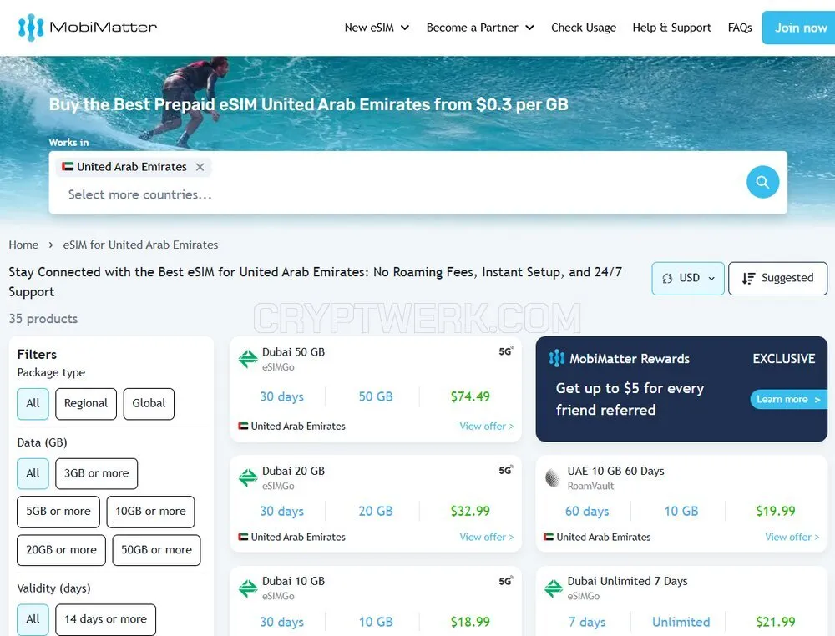Remove the United Arab Emirates country chip
Viewport: 835px width, 636px height.
200,167
